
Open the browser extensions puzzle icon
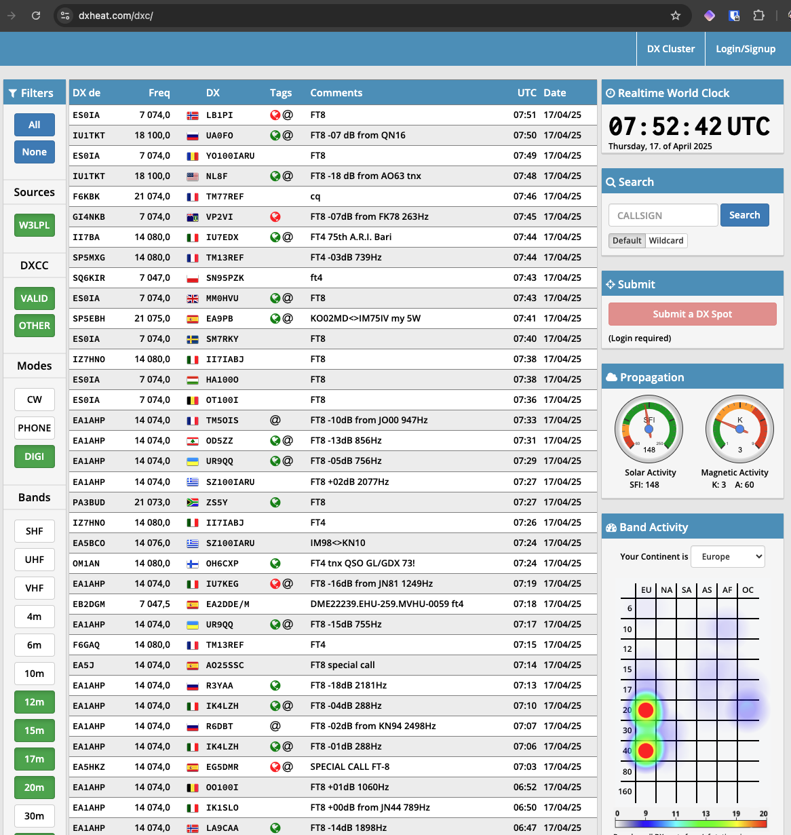click(x=759, y=16)
